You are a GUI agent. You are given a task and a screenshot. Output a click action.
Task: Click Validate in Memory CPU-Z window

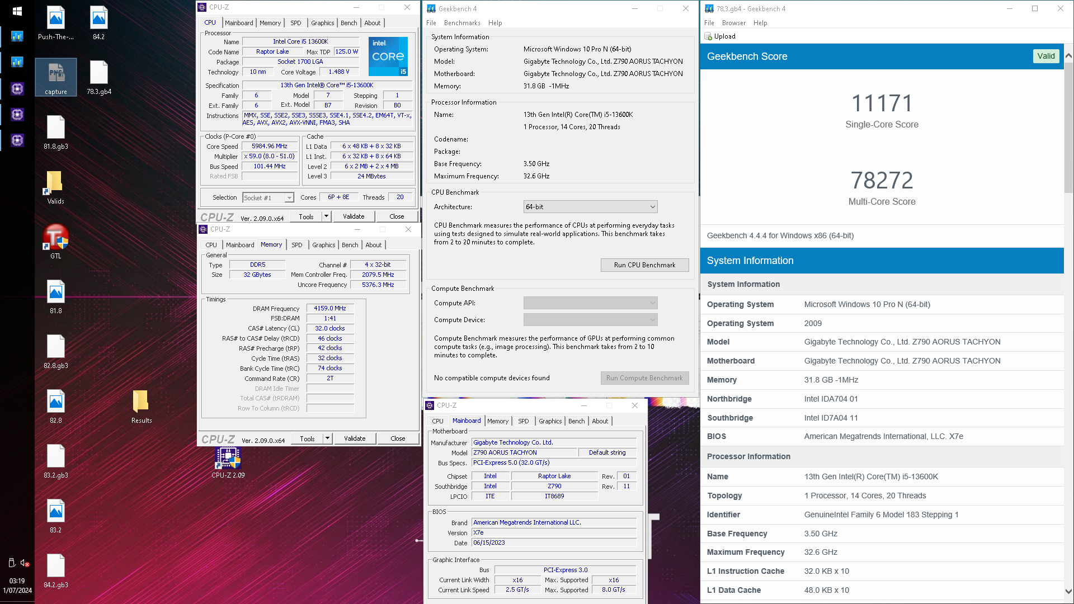click(355, 438)
